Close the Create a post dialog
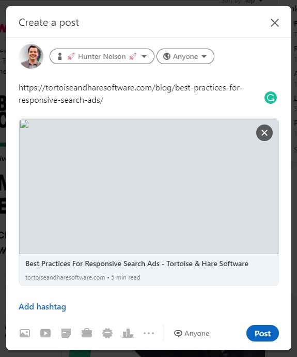This screenshot has height=357, width=297. tap(275, 23)
